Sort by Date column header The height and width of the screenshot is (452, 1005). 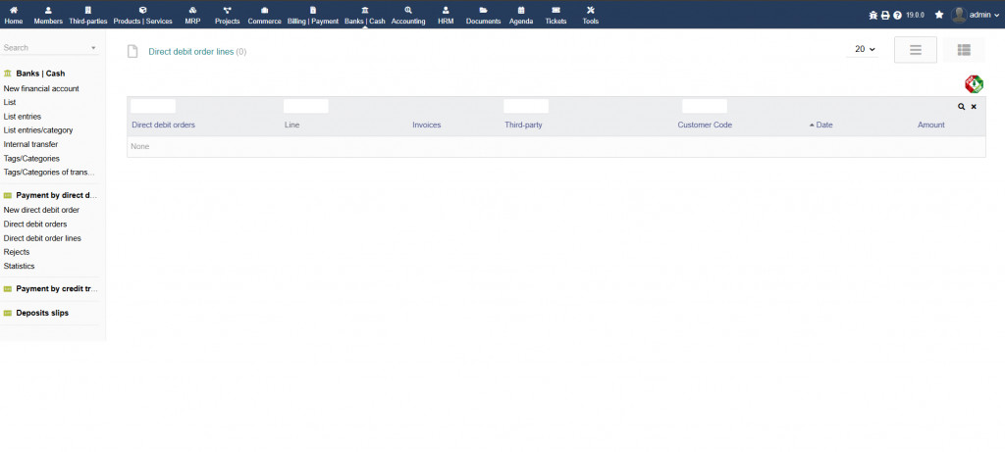tap(824, 125)
